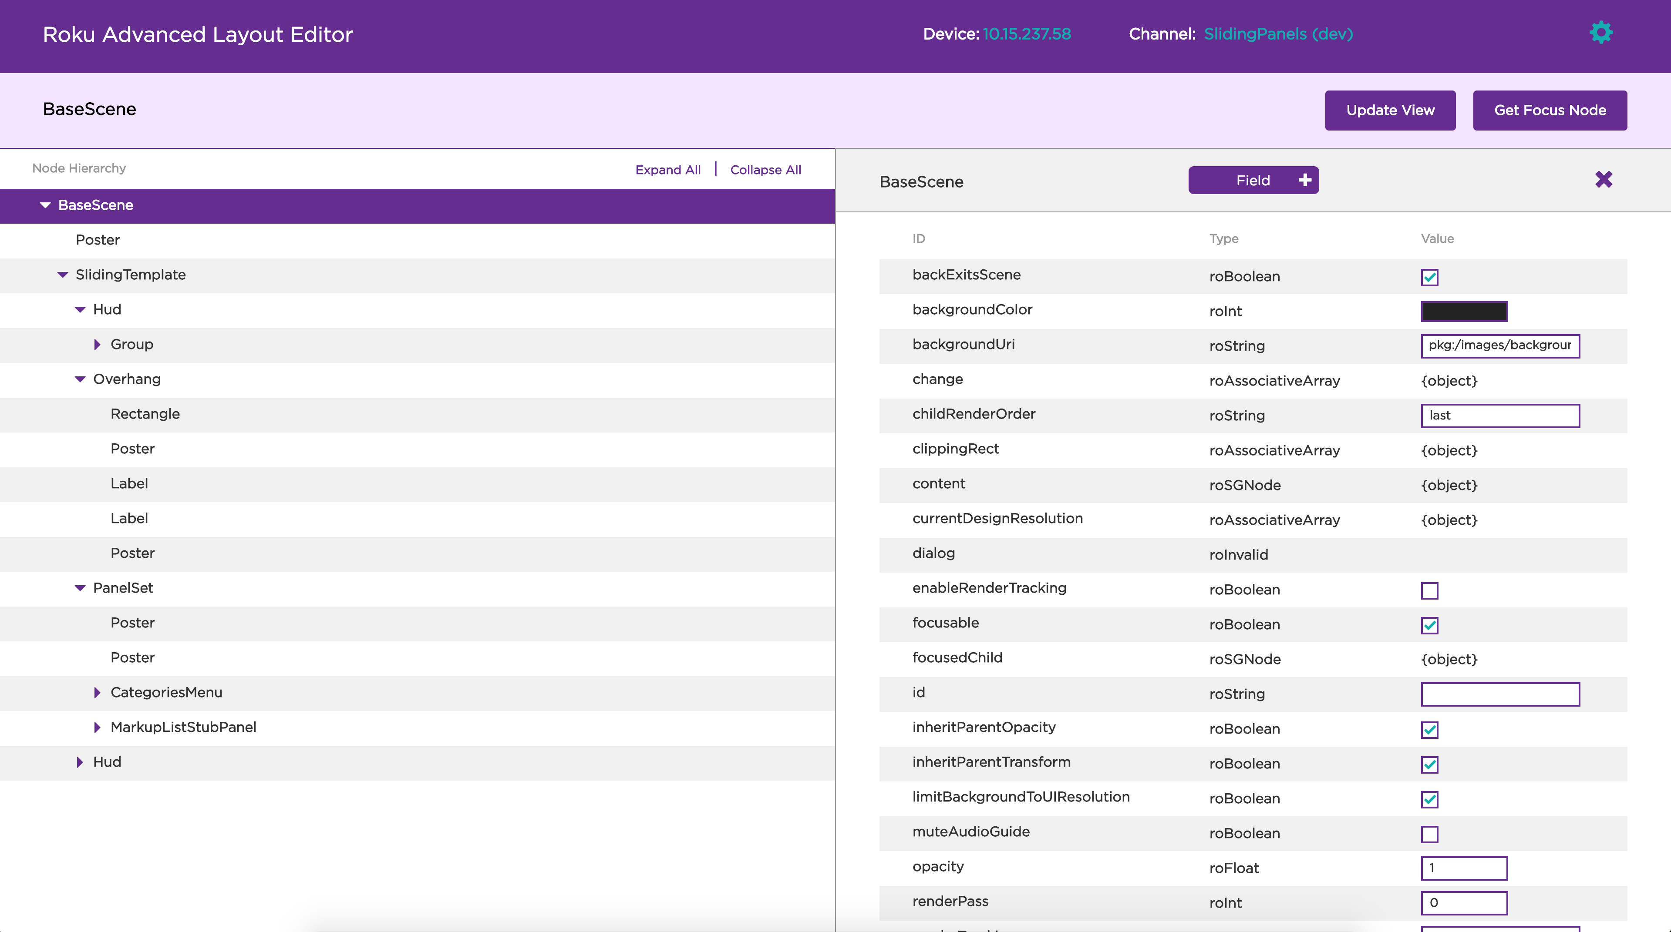Enable the enableRenderTracking checkbox
The width and height of the screenshot is (1671, 932).
tap(1429, 590)
